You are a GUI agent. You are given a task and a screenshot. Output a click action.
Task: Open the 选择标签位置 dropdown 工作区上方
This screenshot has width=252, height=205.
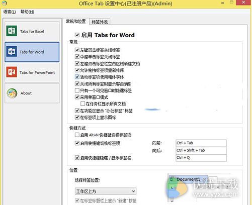pos(106,191)
